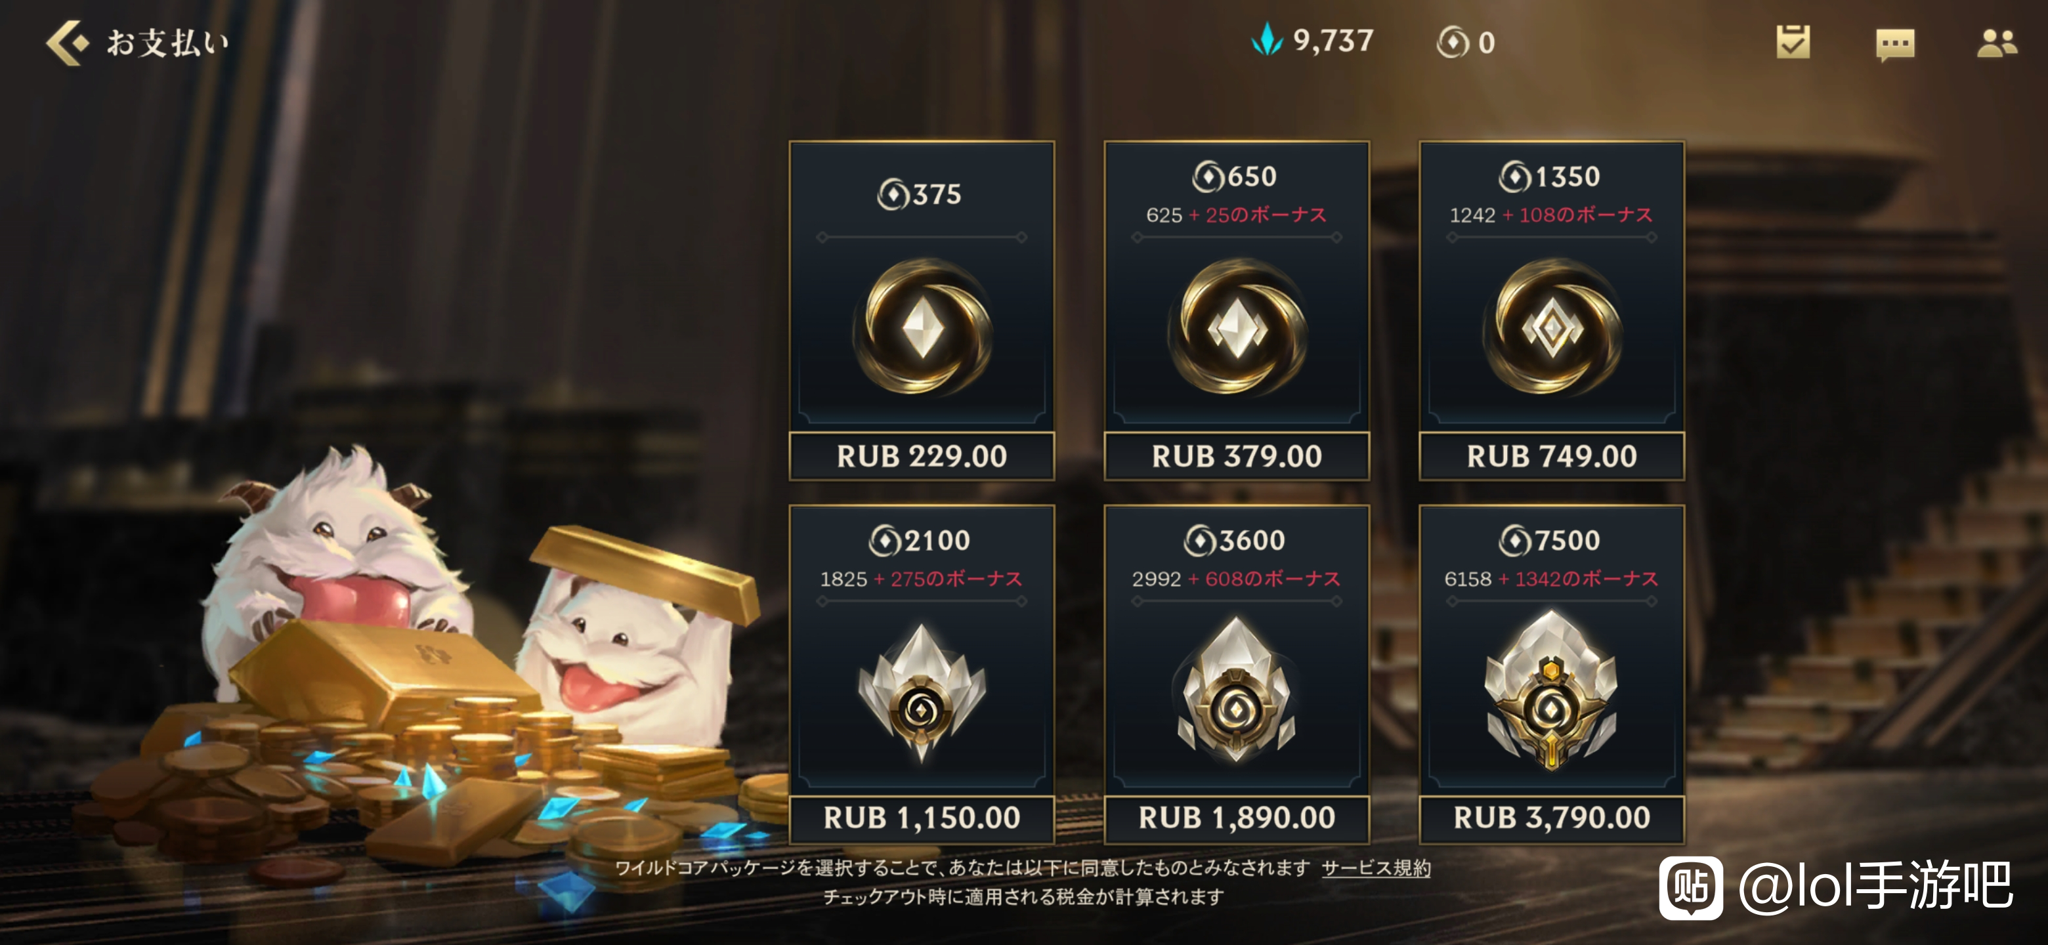Open the missions checklist icon
The height and width of the screenshot is (945, 2048).
(1793, 42)
